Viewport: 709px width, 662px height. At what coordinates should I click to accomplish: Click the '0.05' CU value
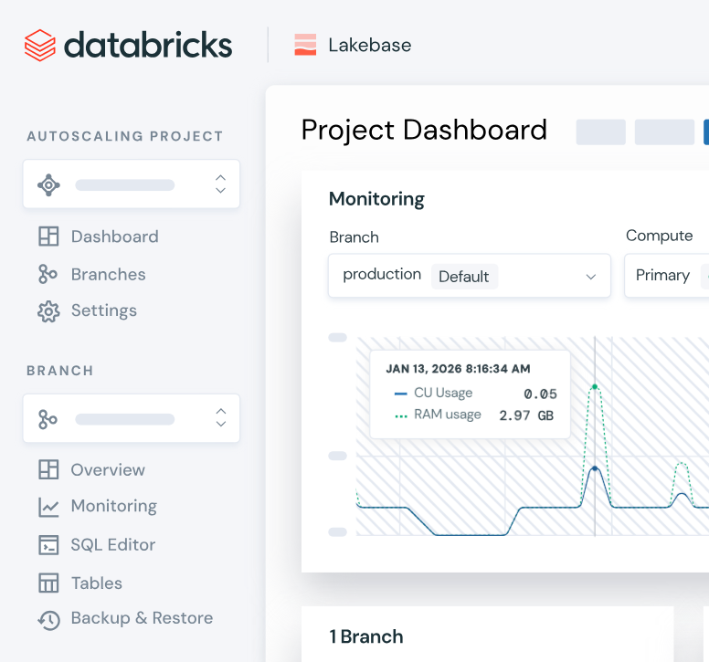pyautogui.click(x=540, y=394)
